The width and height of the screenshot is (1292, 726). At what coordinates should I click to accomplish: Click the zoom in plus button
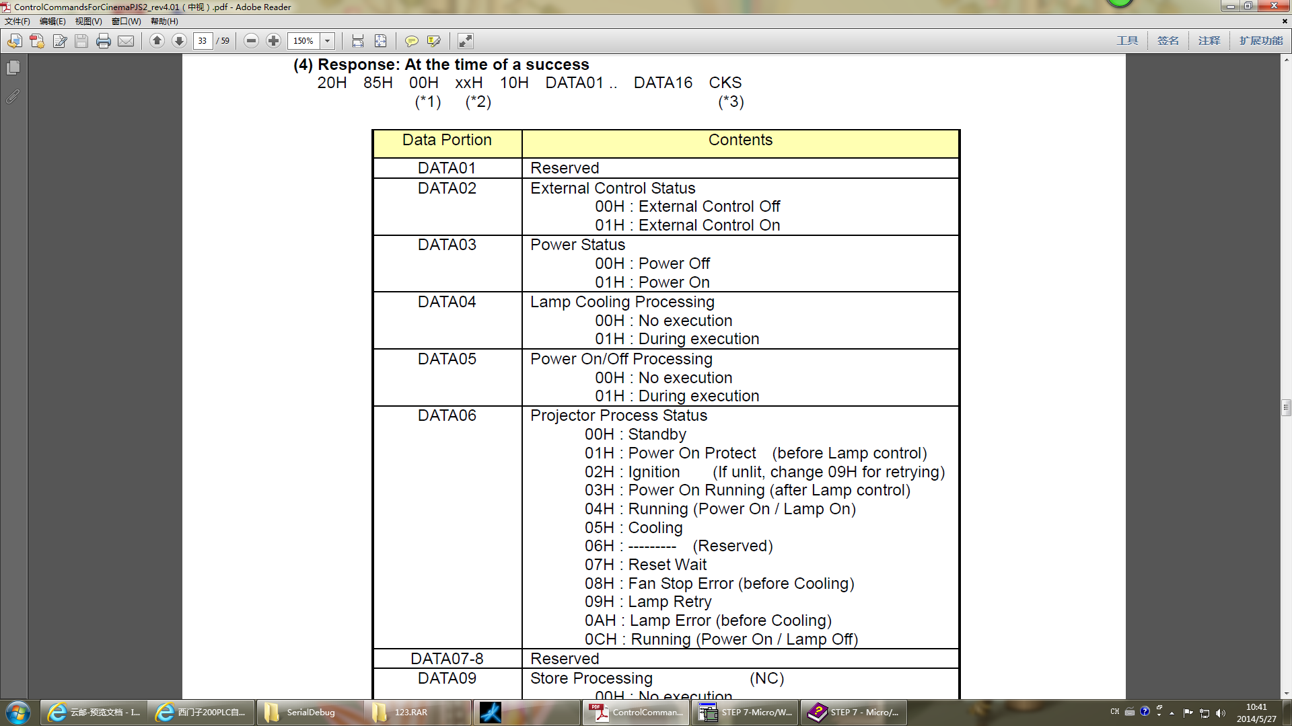[273, 41]
